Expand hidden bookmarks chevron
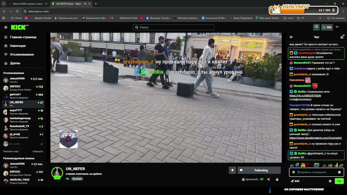 [x=320, y=18]
